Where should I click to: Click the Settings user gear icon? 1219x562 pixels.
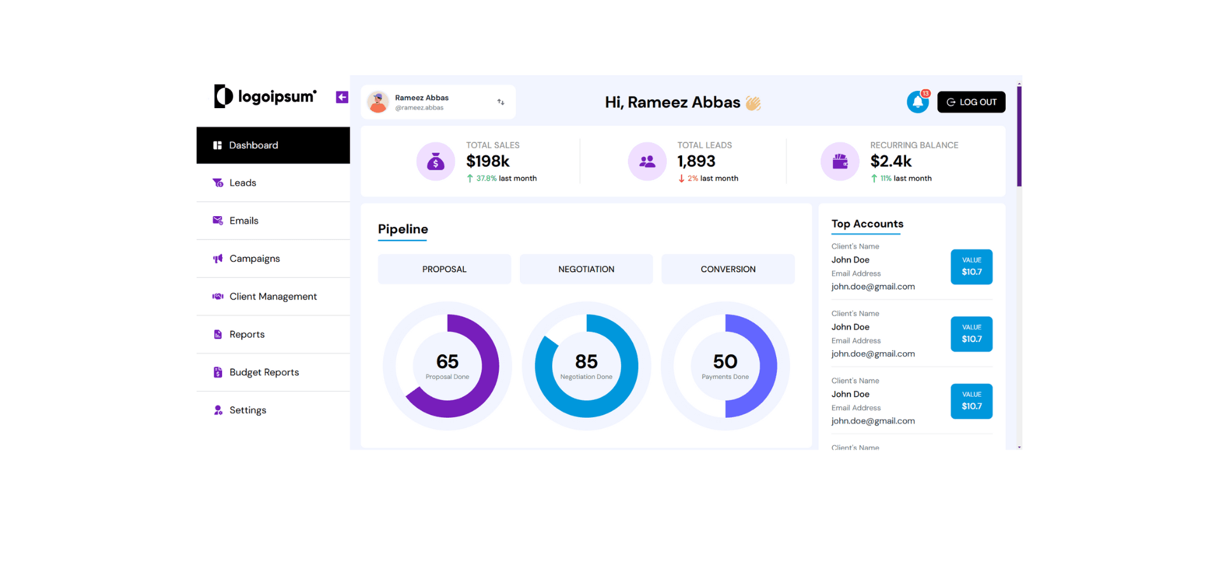coord(218,410)
